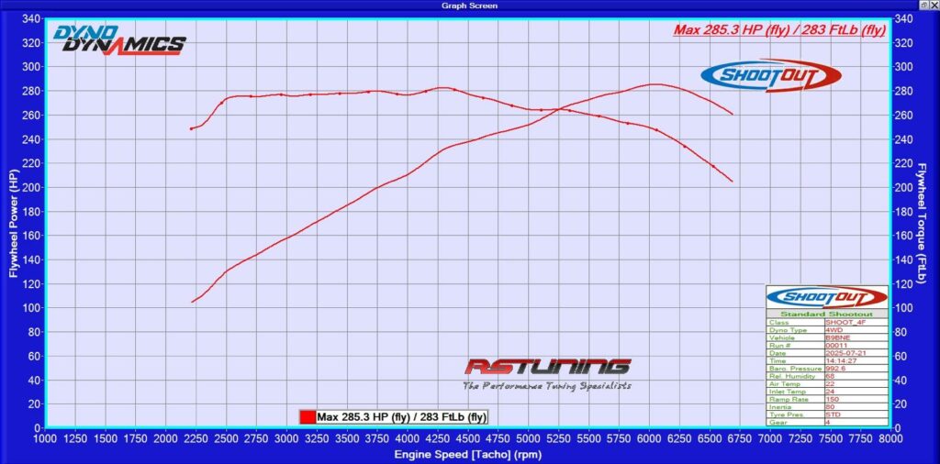940x464 pixels.
Task: Select the legend label Max 285.3 HP
Action: click(x=401, y=417)
